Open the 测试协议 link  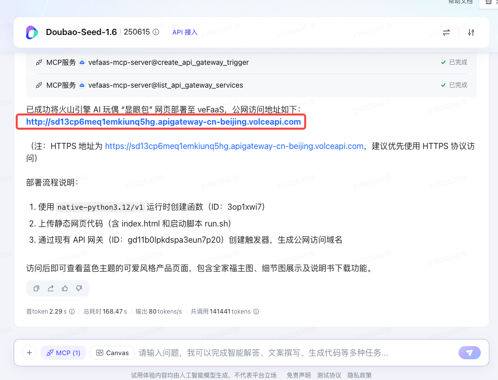(x=329, y=375)
